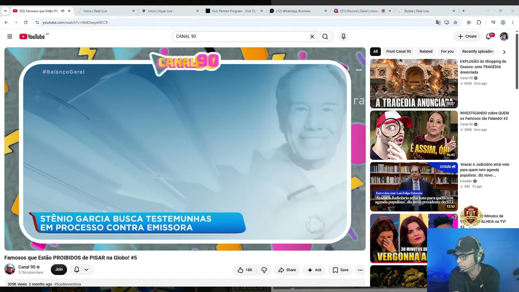
Task: Dislike the video with thumbs down
Action: click(264, 270)
